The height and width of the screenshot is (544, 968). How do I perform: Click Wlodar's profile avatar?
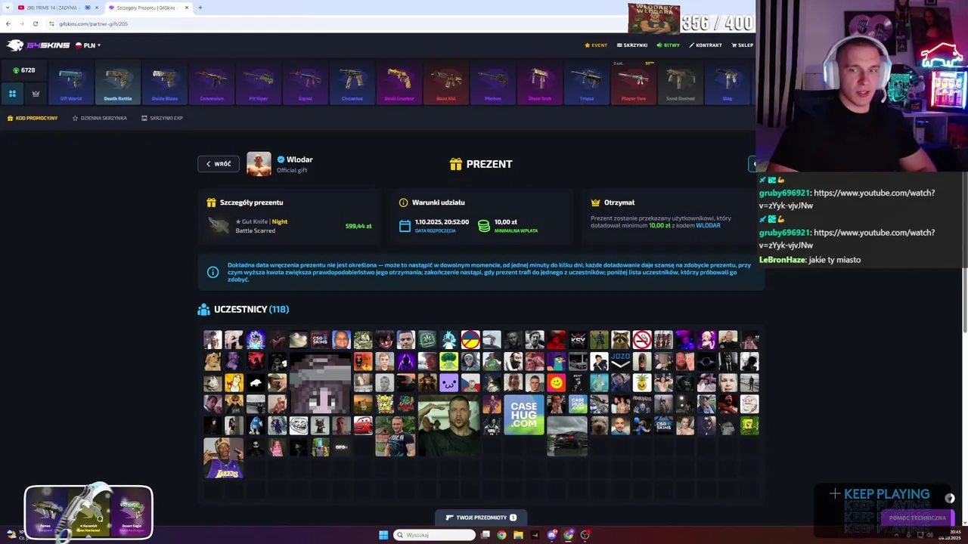[259, 164]
